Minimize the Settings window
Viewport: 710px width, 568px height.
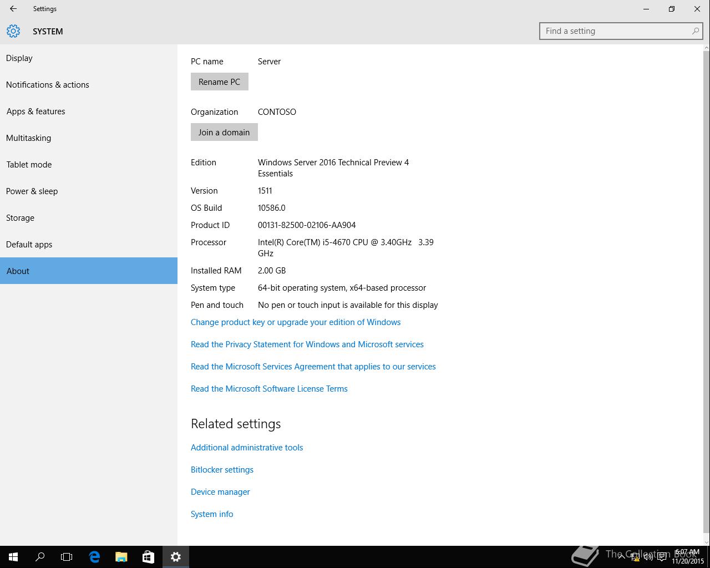646,9
